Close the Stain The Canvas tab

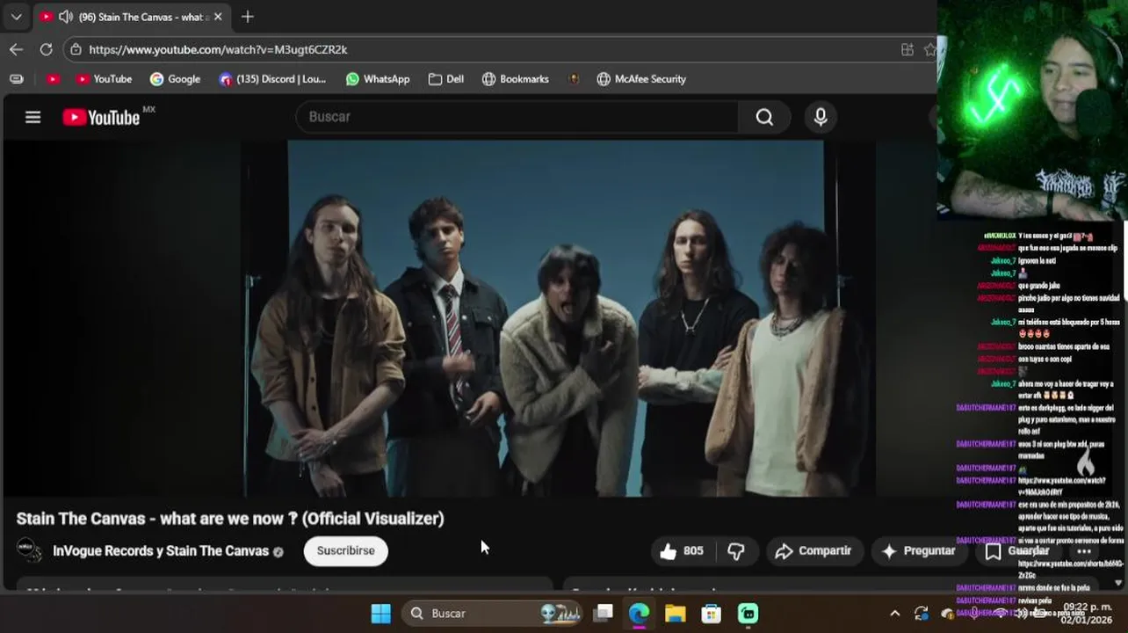(x=218, y=17)
